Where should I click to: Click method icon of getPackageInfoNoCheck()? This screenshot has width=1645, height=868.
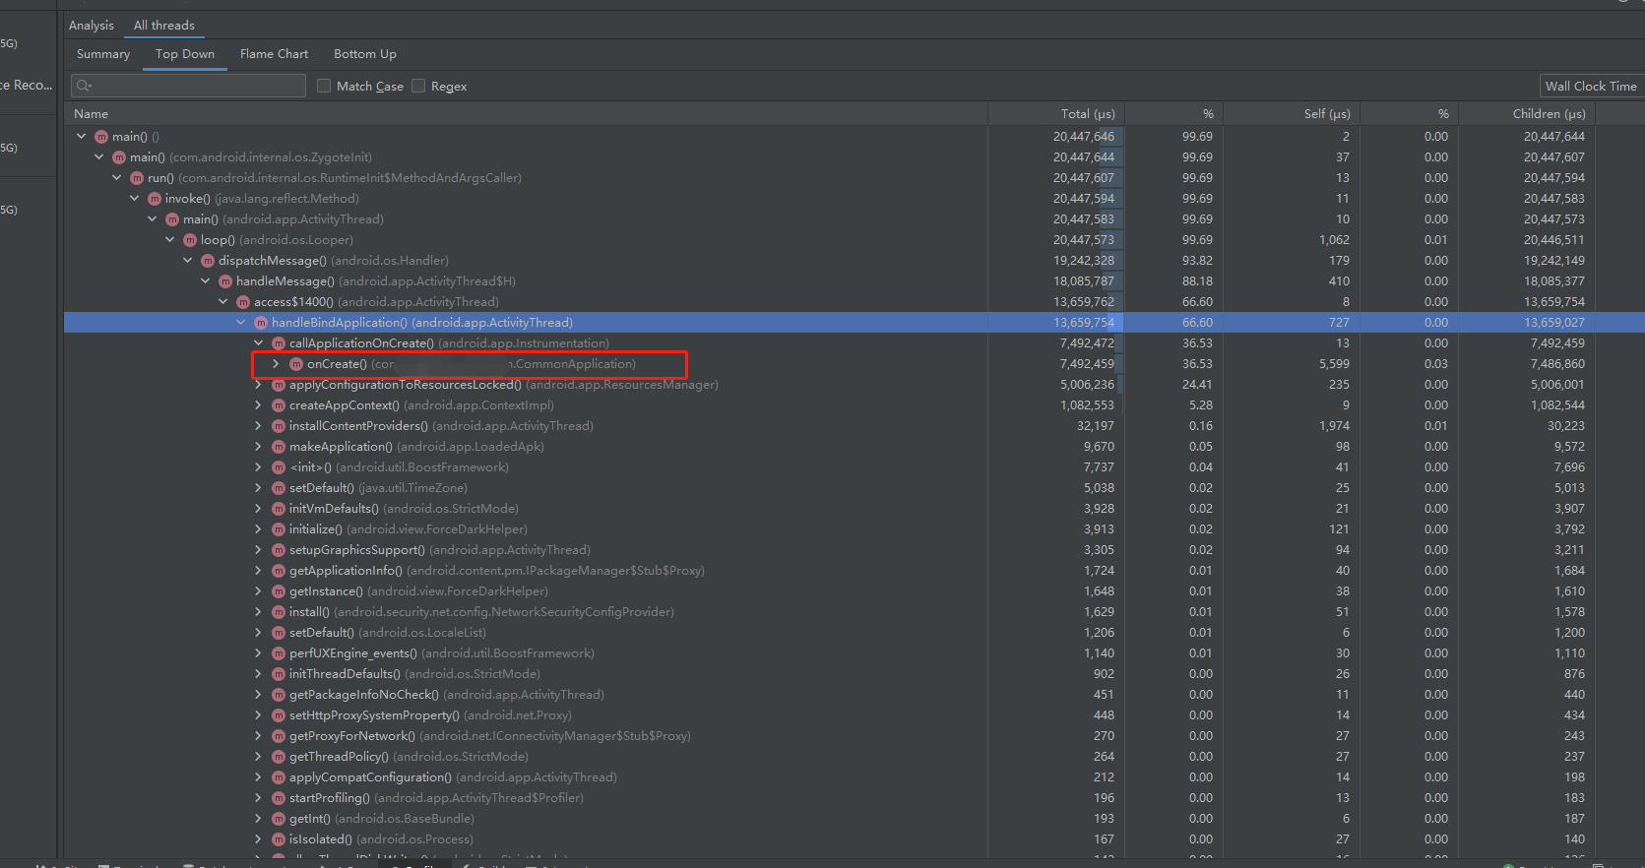pyautogui.click(x=279, y=695)
